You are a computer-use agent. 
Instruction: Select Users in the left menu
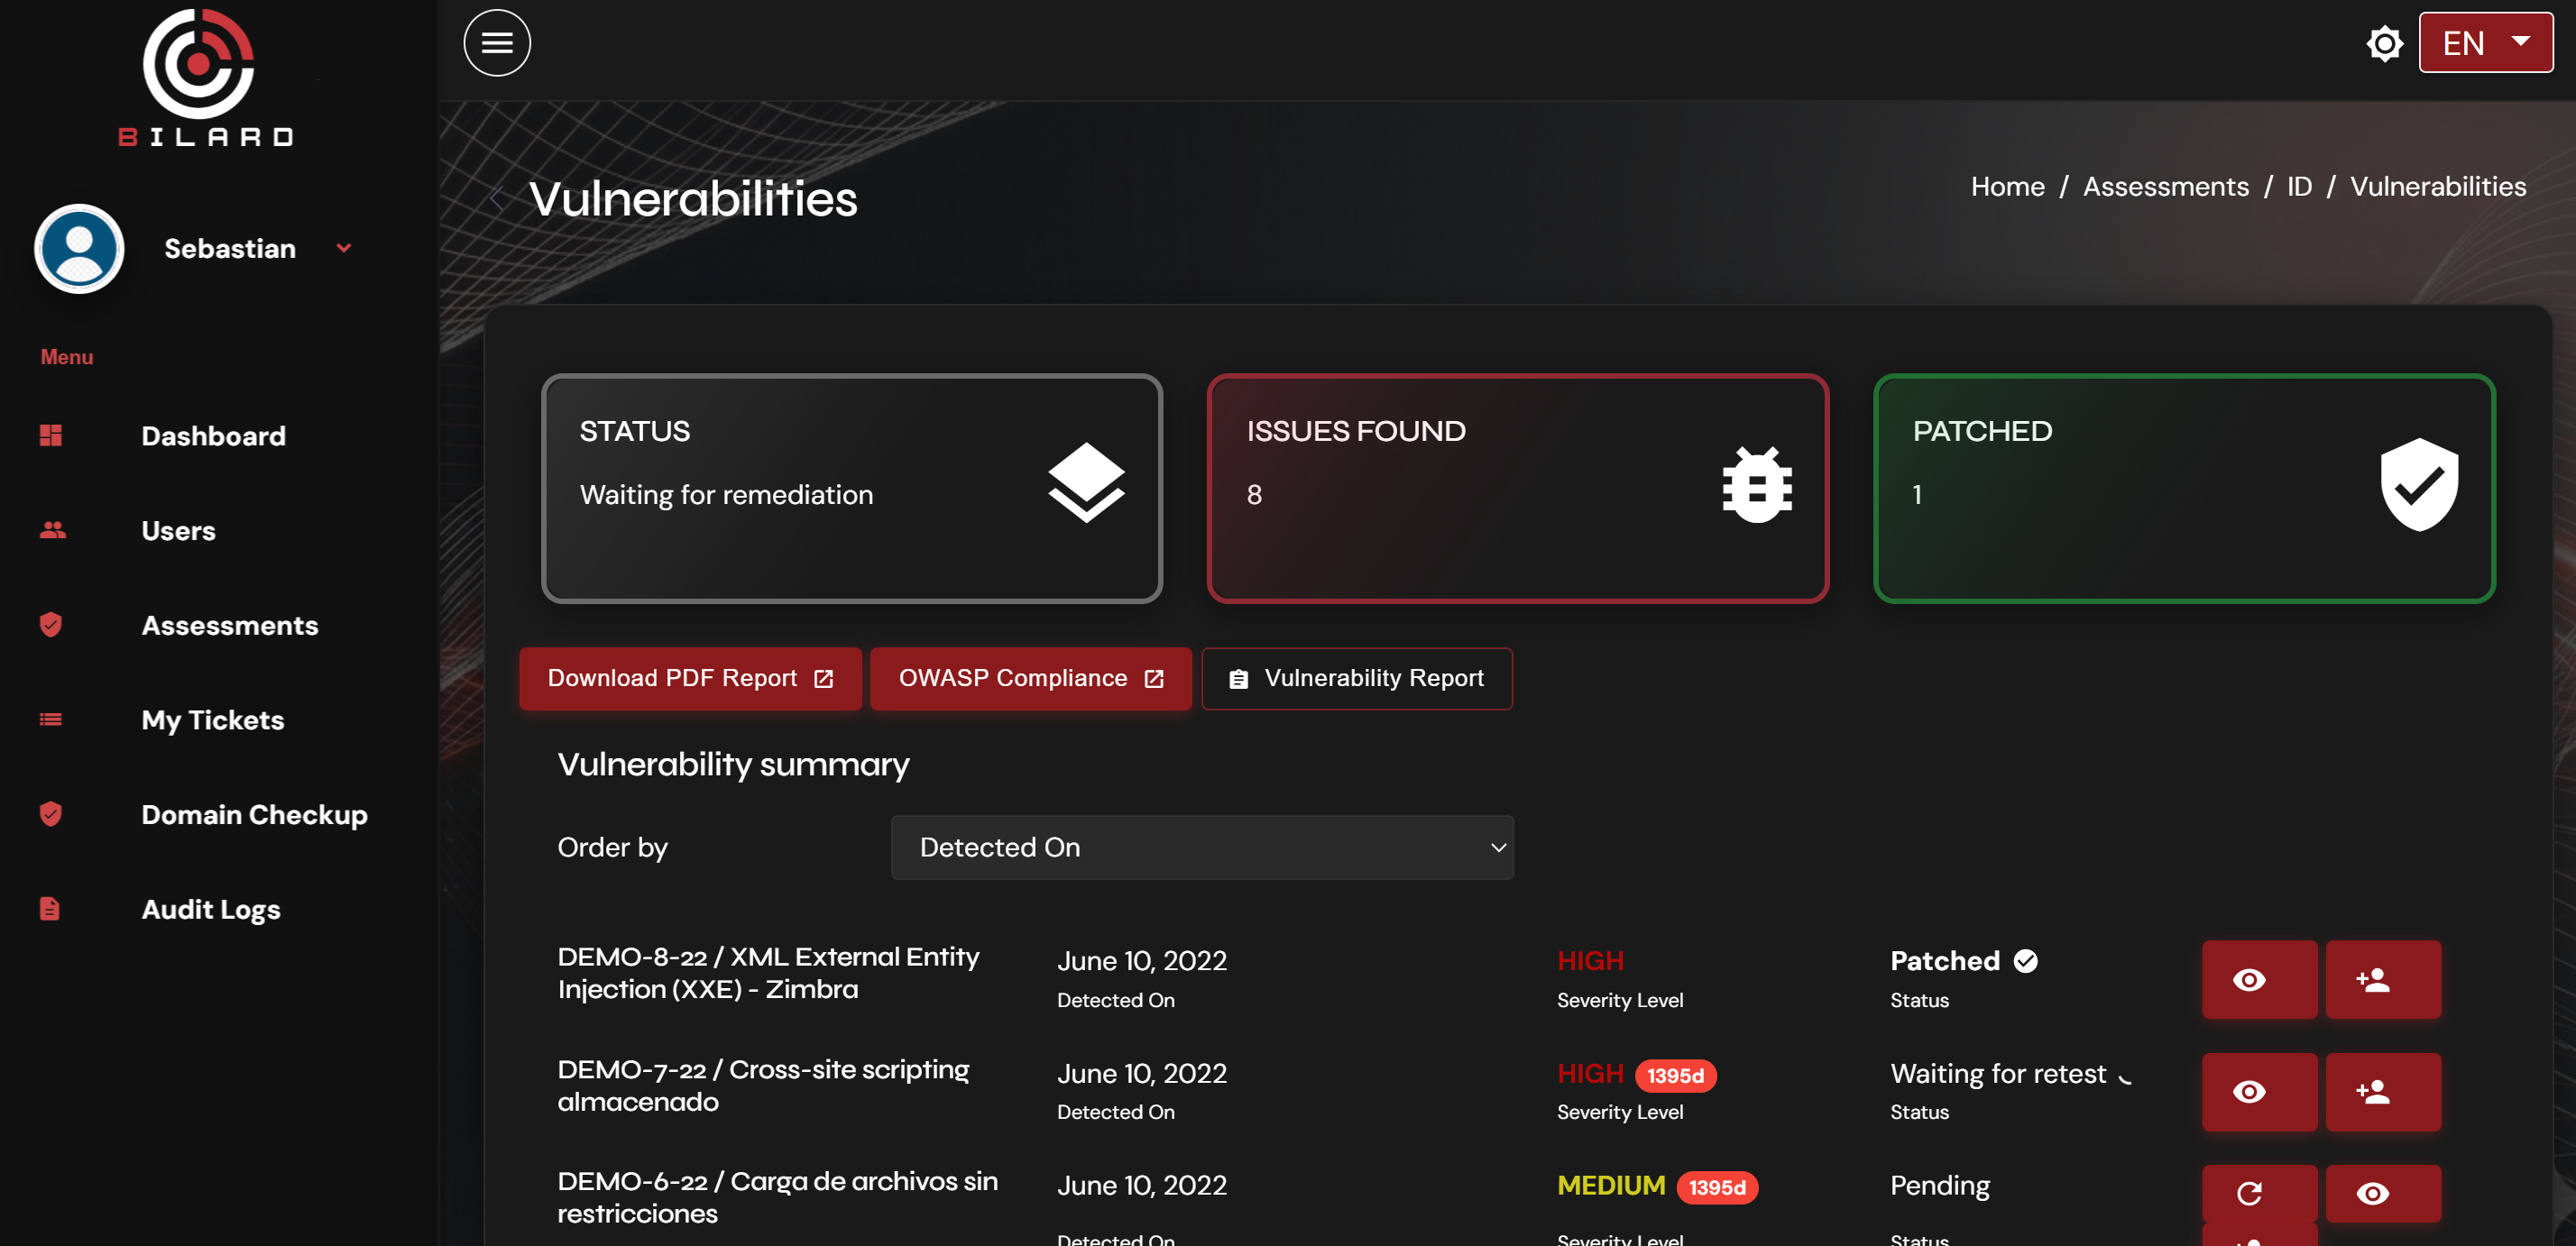178,530
